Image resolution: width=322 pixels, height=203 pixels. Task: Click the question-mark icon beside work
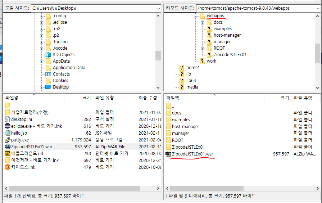pos(202,61)
